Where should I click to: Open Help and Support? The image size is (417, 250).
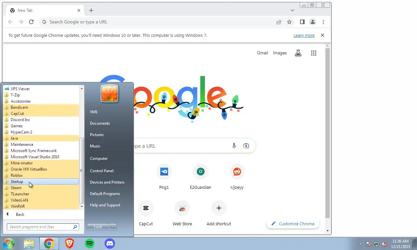click(105, 205)
